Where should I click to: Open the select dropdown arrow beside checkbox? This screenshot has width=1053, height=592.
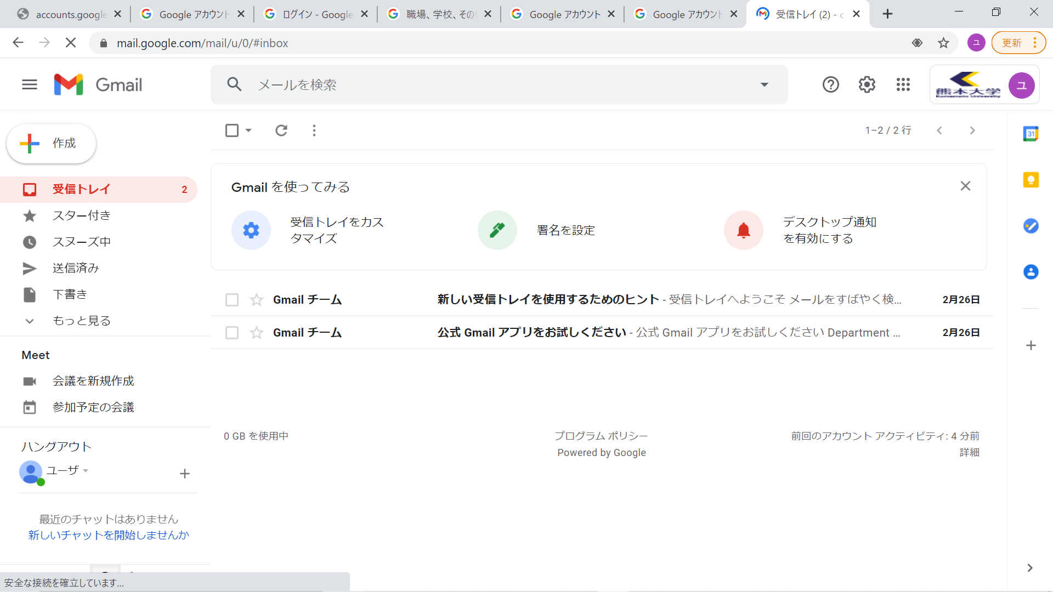pos(248,130)
